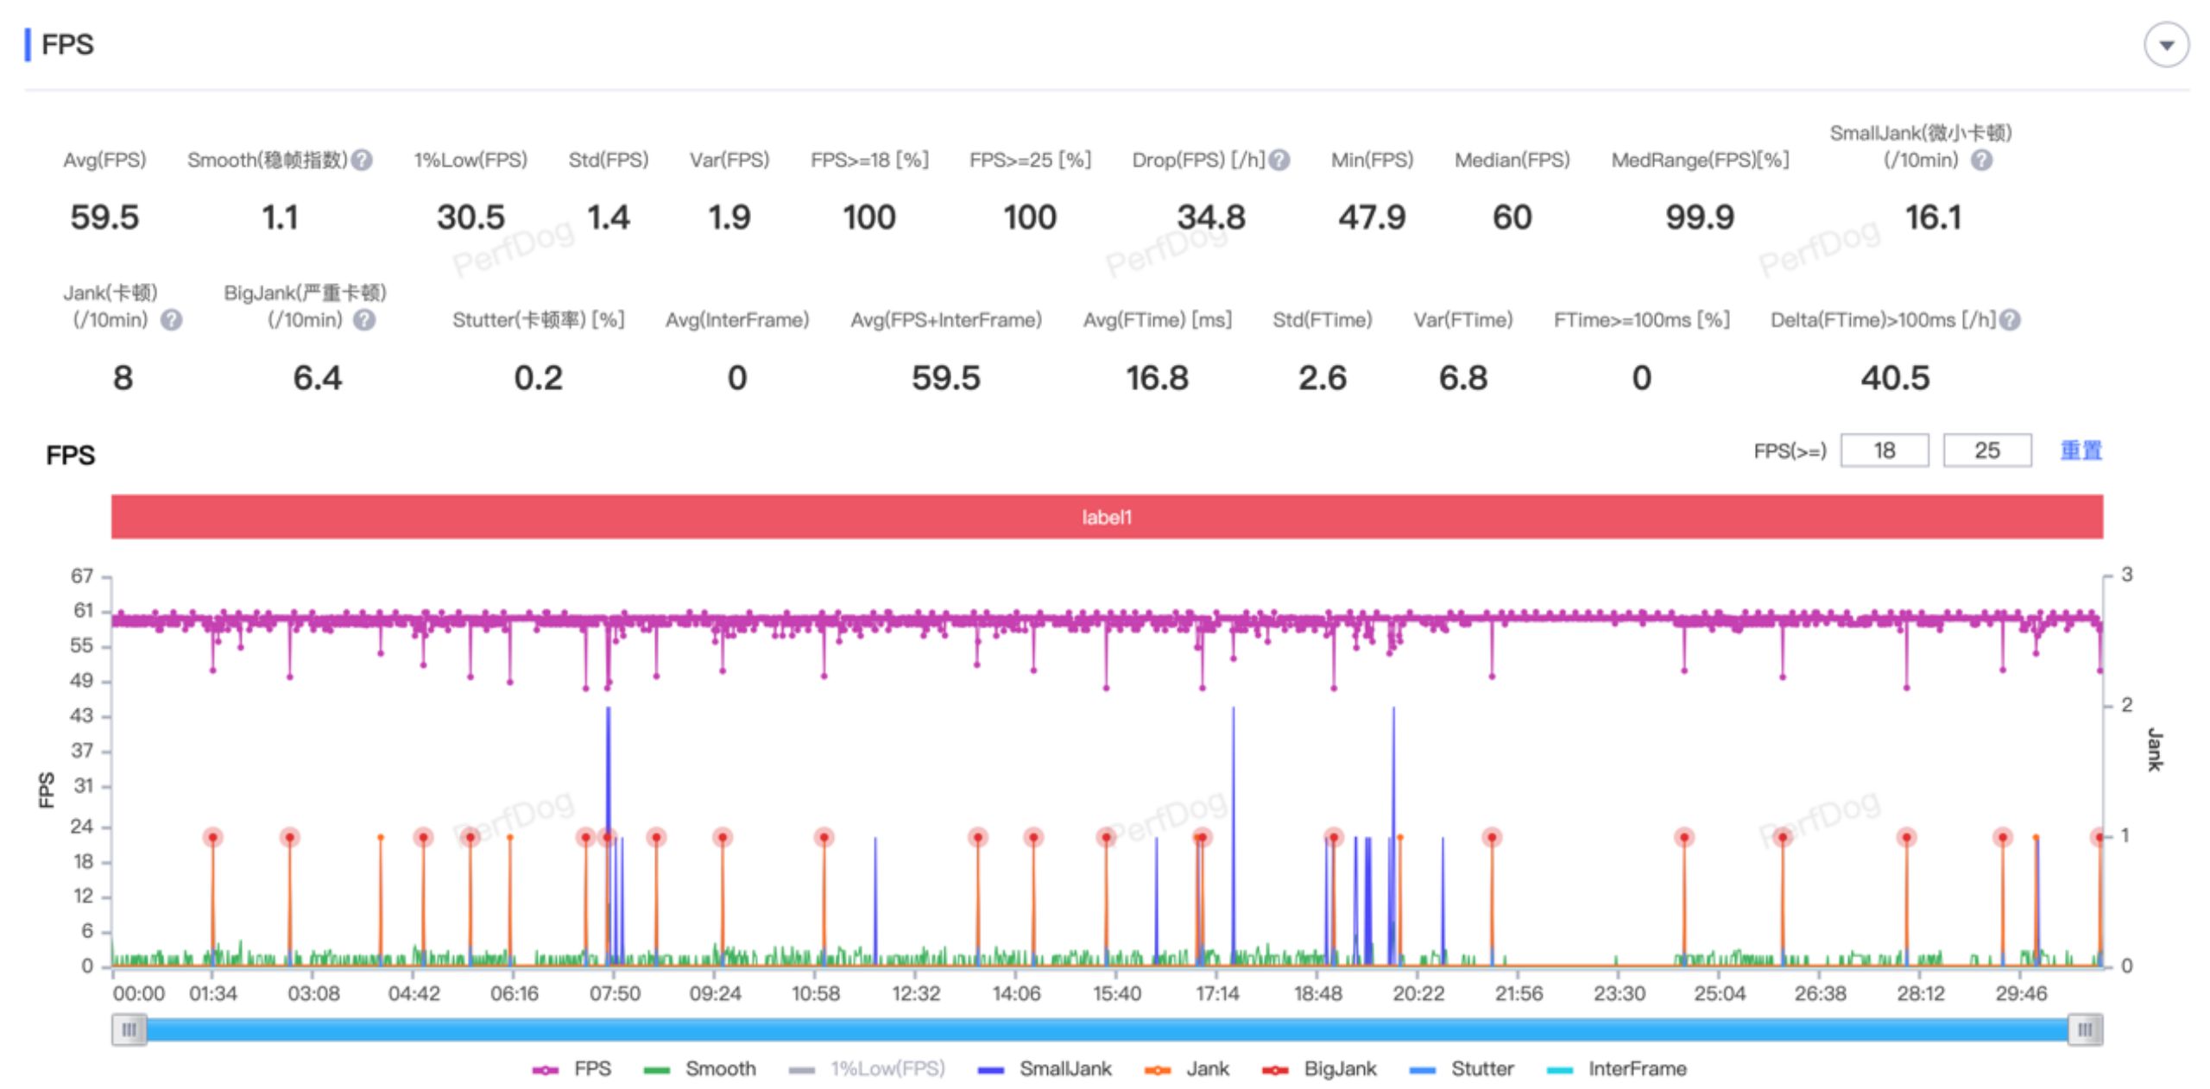Click the Drop(FPS) value 34.8

1211,217
